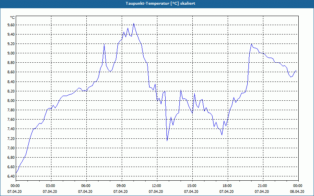The height and width of the screenshot is (196, 314).
Task: Click the 7,20 y-axis label
Action: click(11, 139)
